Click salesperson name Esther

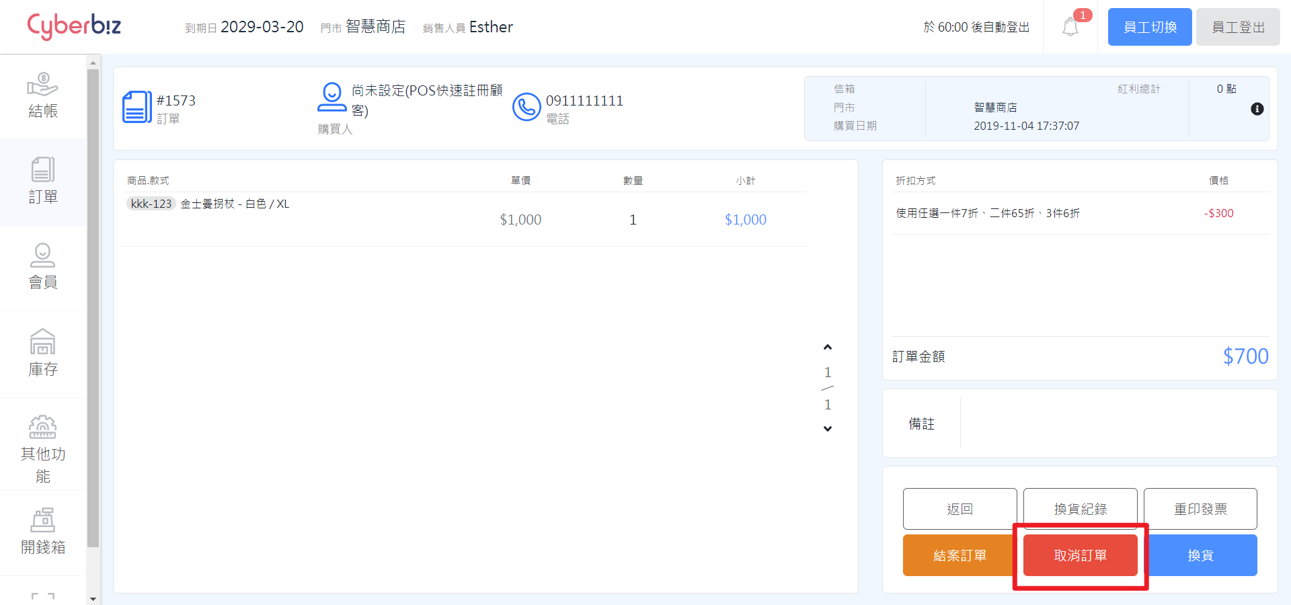[491, 27]
